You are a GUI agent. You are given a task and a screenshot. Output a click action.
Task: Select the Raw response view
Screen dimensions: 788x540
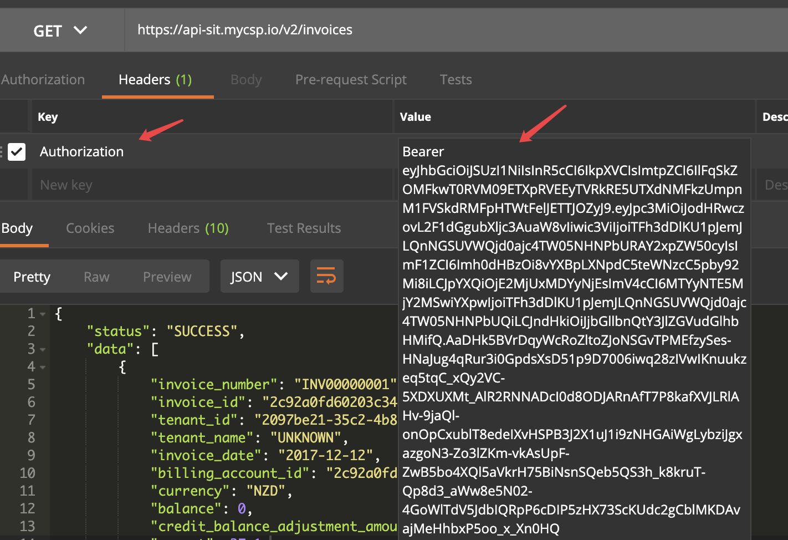(96, 276)
